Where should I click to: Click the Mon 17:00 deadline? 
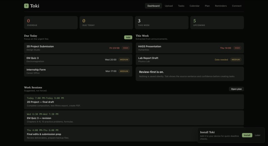[x=111, y=71]
